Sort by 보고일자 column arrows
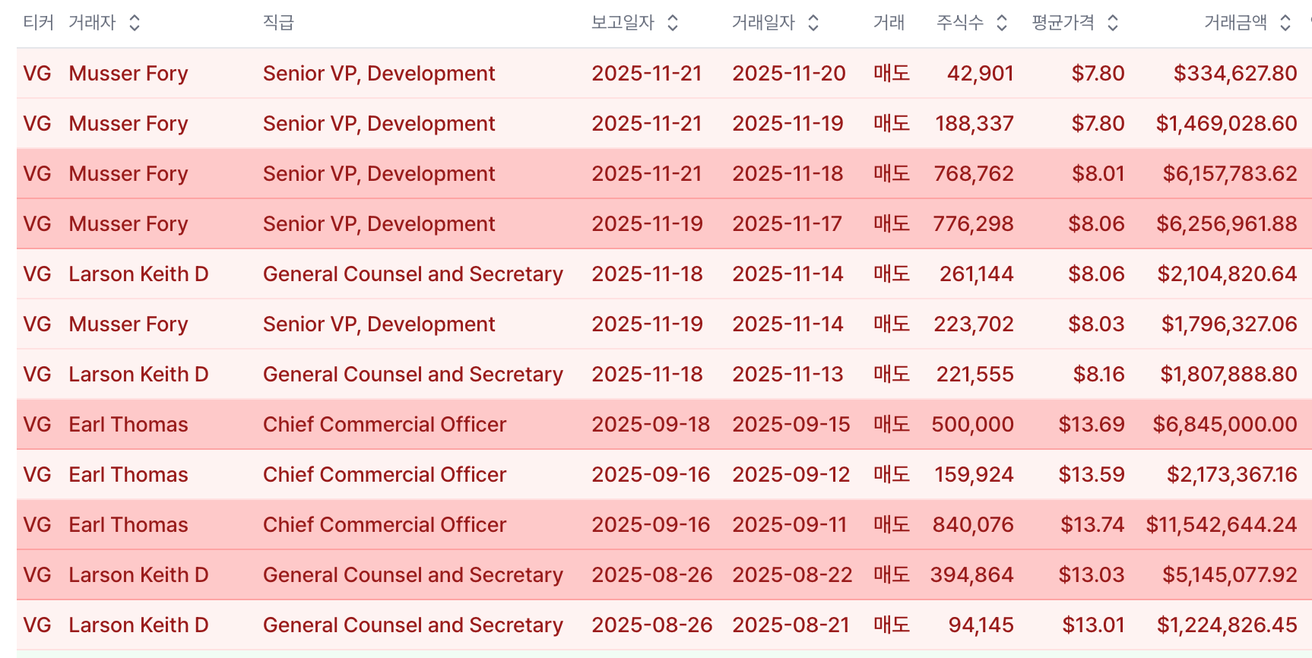The image size is (1312, 658). (x=673, y=23)
